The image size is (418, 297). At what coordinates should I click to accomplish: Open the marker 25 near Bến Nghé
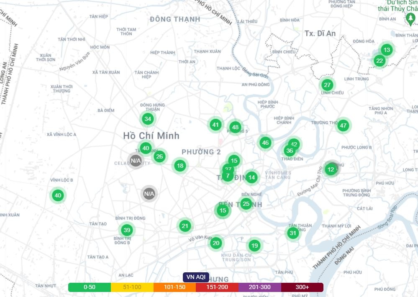[x=246, y=204]
